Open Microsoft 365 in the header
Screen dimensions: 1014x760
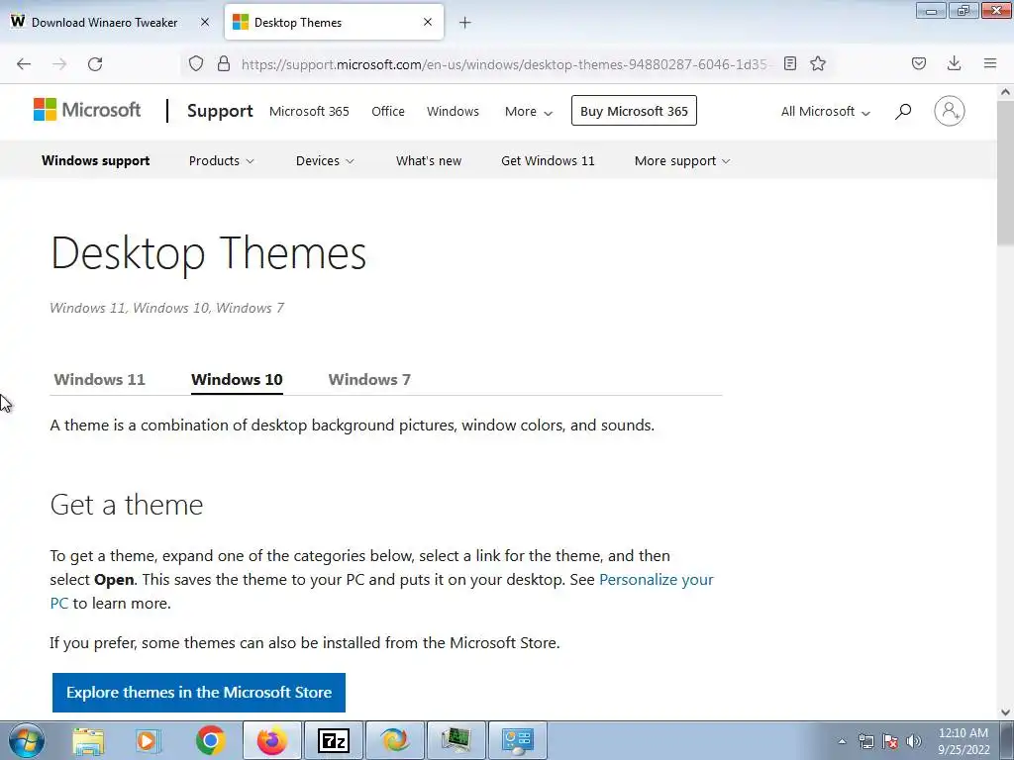click(309, 111)
